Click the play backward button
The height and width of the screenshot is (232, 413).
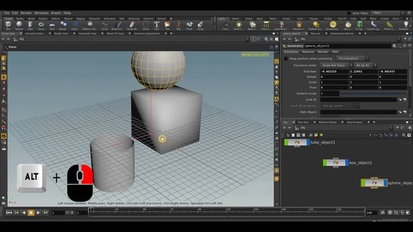[24, 213]
